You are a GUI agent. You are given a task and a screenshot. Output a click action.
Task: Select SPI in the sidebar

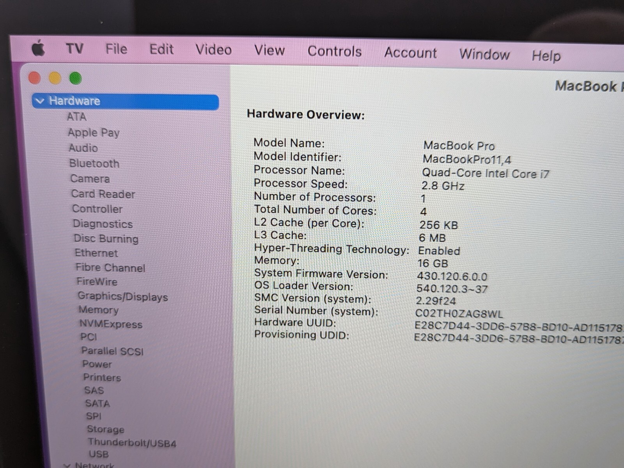point(94,416)
